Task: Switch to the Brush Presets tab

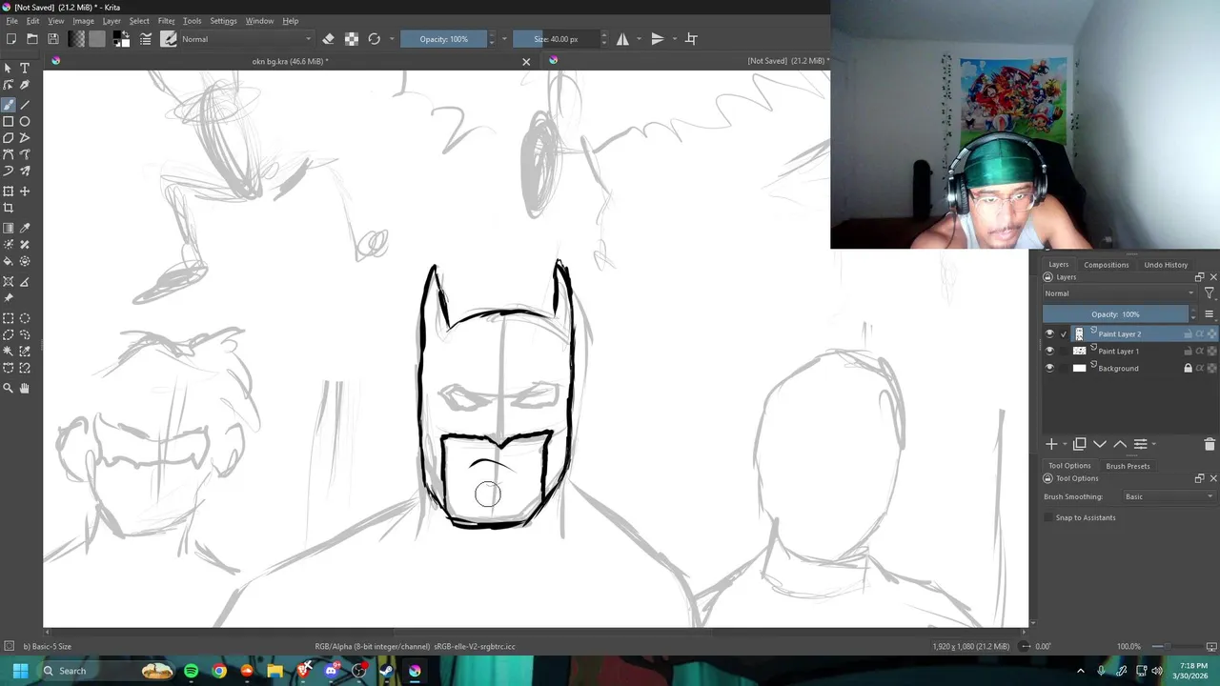Action: 1128,466
